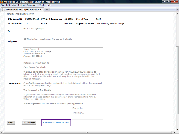179x134 pixels.
Task: Expand the list all tabs dropdown arrow
Action: 177,10
